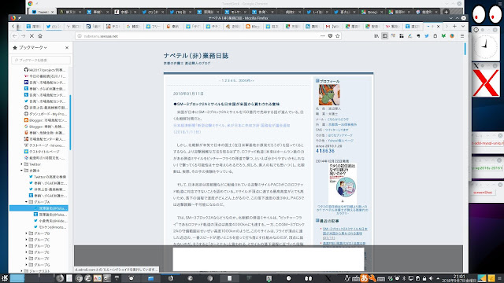List all Firefox tabs dropdown
504x283 pixels.
point(463,26)
